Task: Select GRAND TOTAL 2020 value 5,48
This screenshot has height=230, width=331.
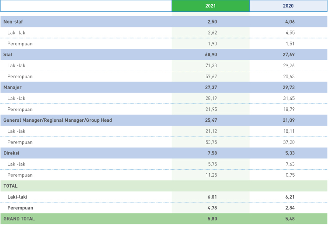Action: click(x=290, y=219)
